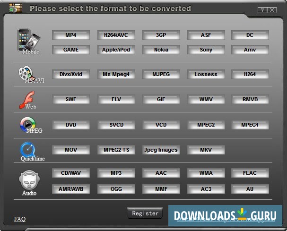Select H264/AVC mobile format
Image resolution: width=287 pixels, height=231 pixels.
[116, 35]
